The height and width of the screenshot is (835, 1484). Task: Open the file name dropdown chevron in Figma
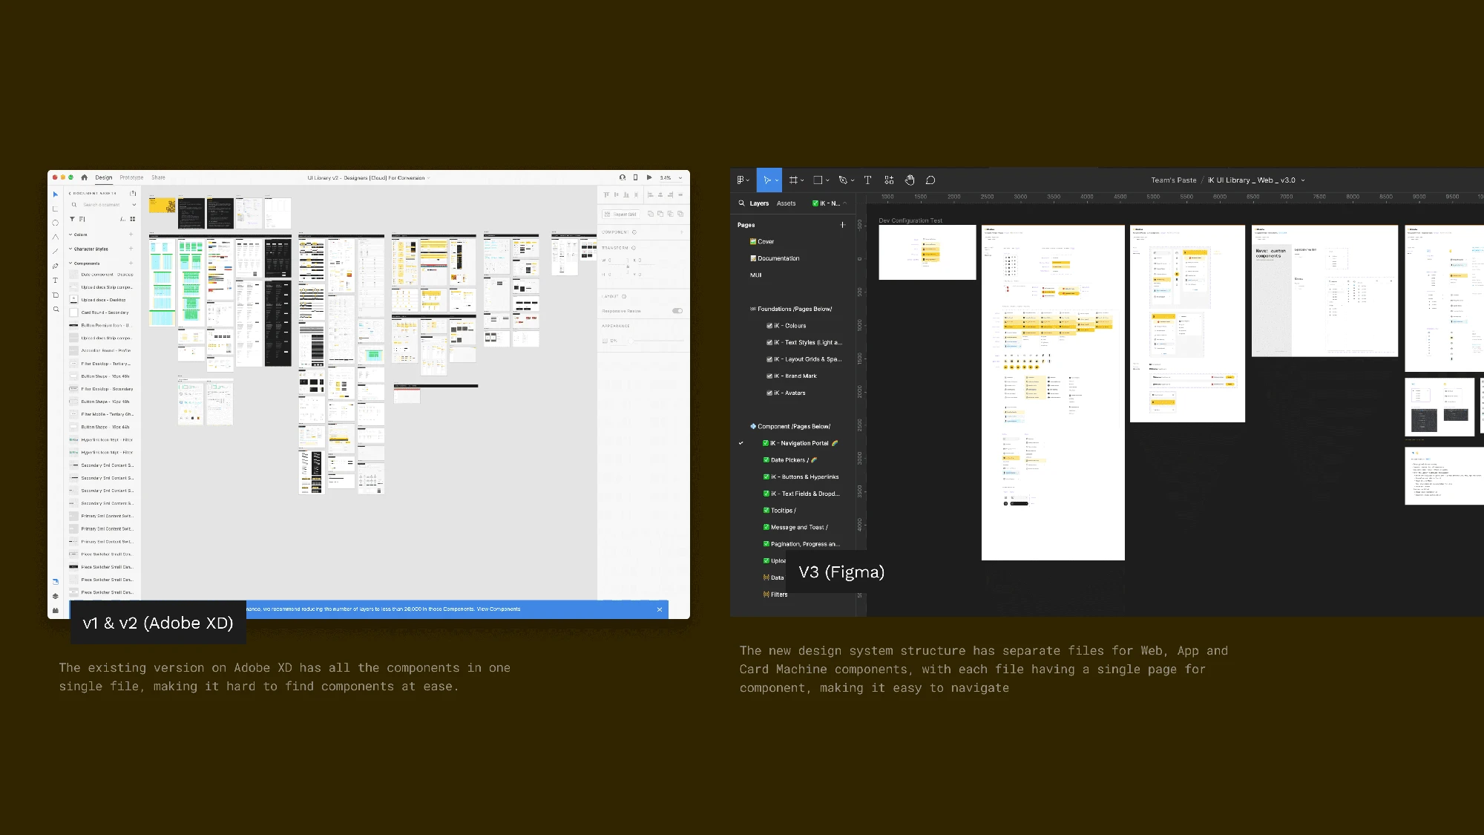click(1303, 180)
